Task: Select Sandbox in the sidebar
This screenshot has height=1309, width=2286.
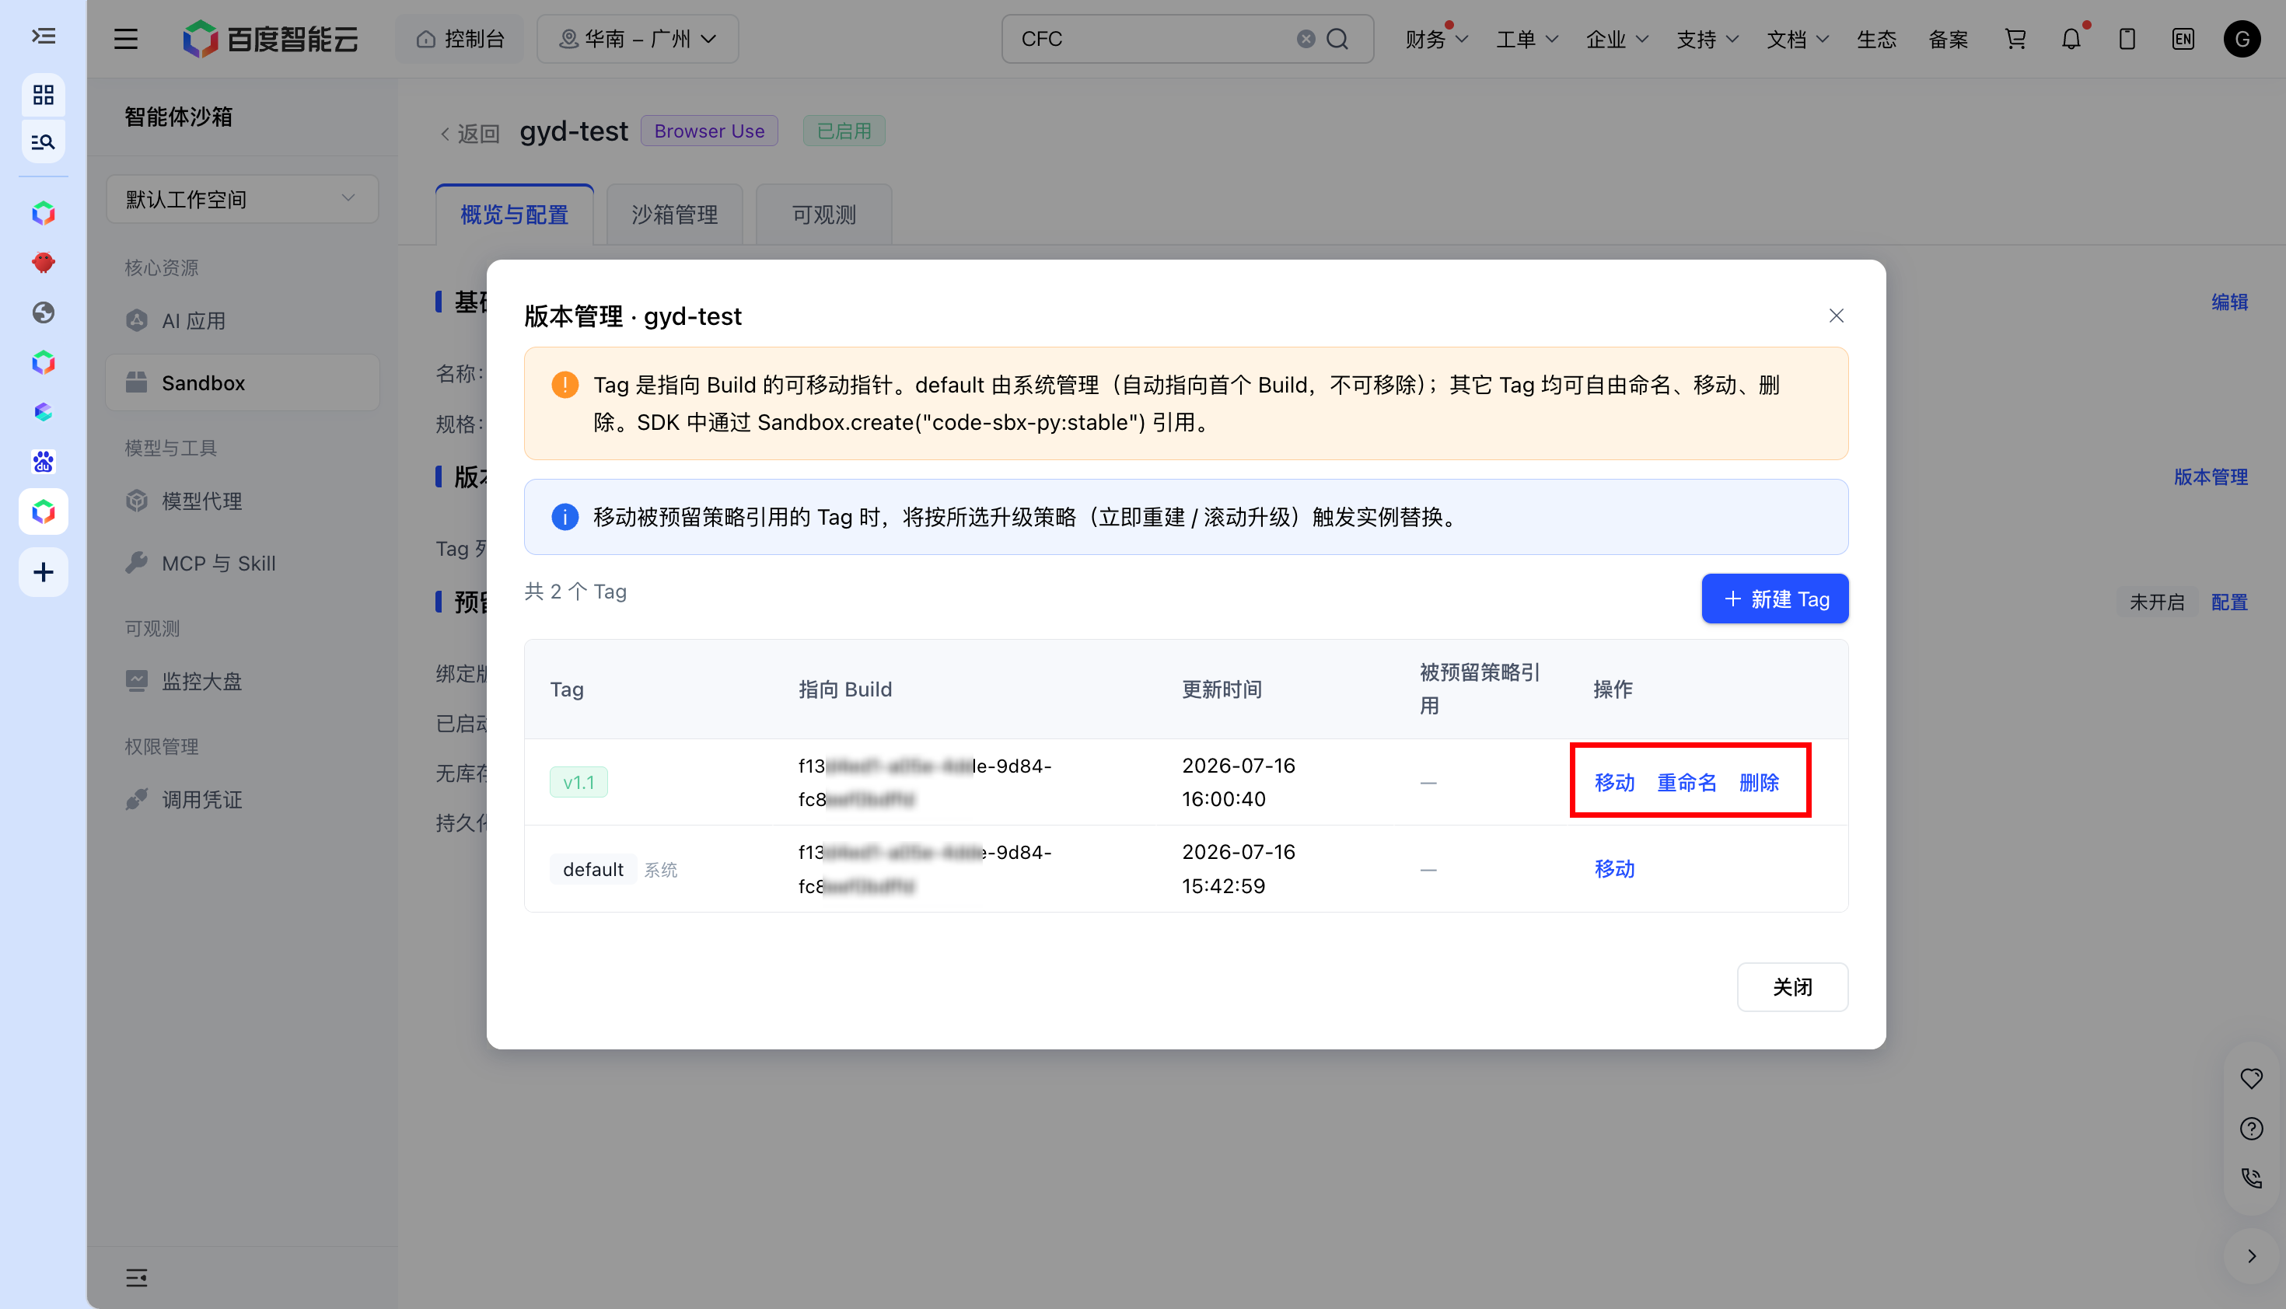Action: click(242, 383)
